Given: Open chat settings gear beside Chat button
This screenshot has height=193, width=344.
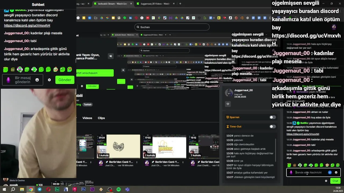Looking at the screenshot, I should [326, 181].
